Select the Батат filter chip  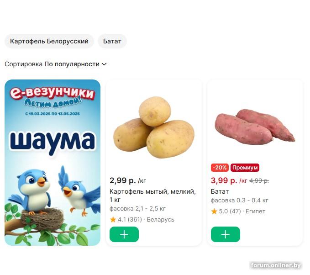112,41
